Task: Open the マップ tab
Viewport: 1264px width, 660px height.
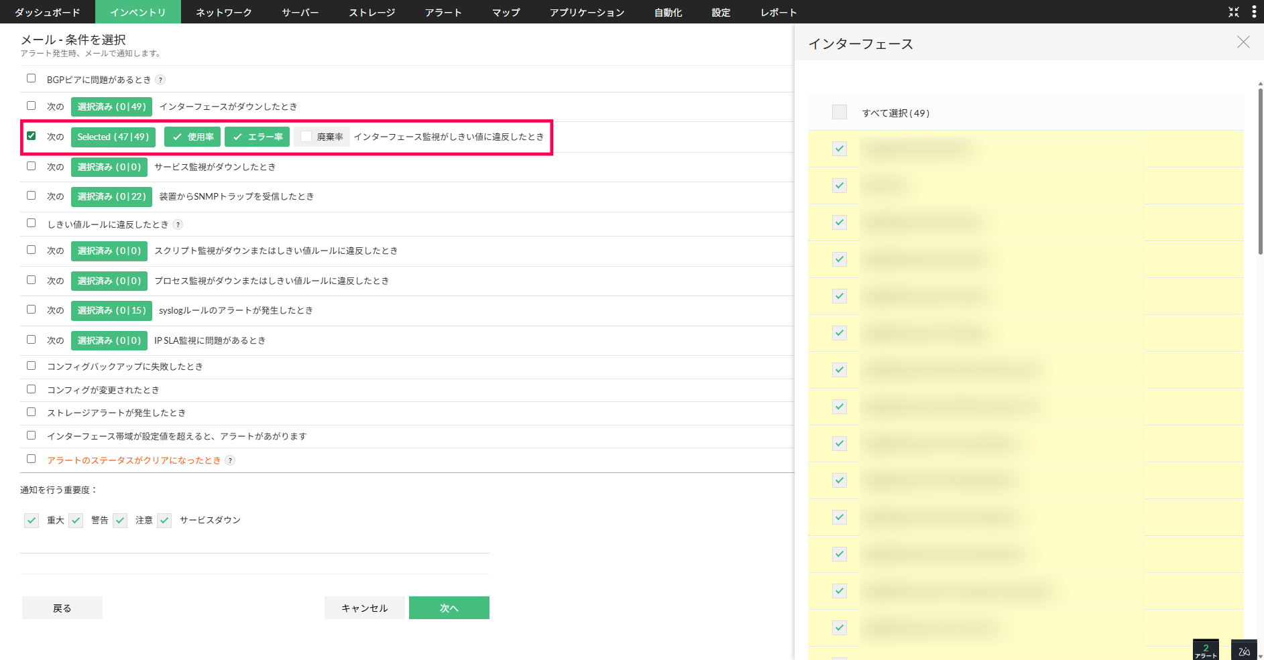Action: [x=506, y=12]
